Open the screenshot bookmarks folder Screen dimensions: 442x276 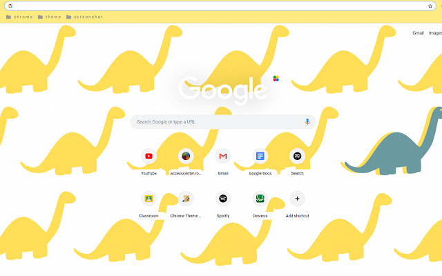click(84, 17)
